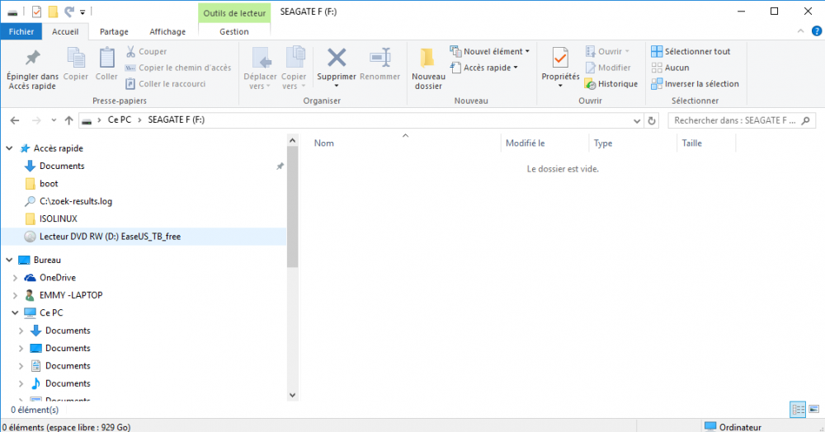Switch to the Affichage ribbon tab

167,31
